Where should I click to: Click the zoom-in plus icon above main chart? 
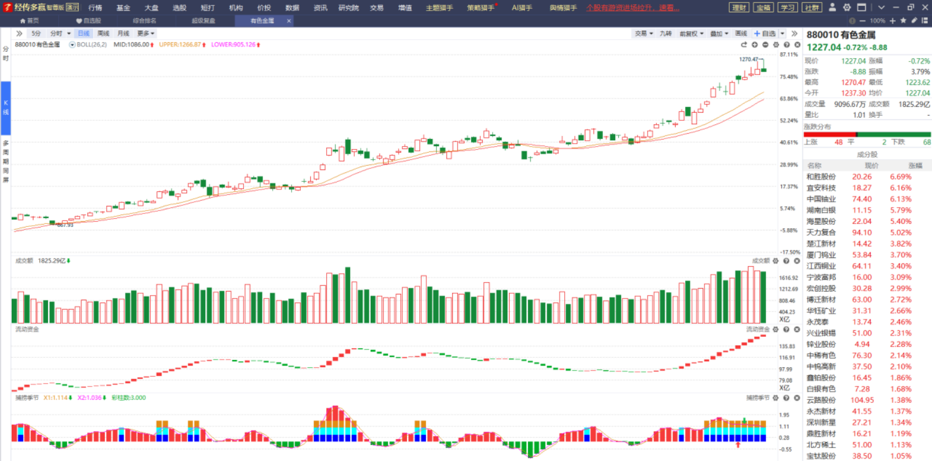click(x=755, y=45)
